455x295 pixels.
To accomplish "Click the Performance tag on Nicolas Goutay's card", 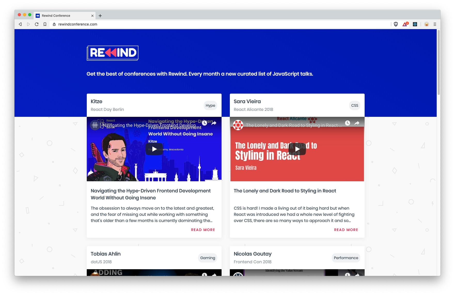I will 346,258.
